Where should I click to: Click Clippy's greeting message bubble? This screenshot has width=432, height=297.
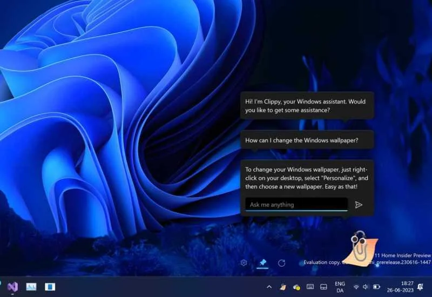[307, 105]
